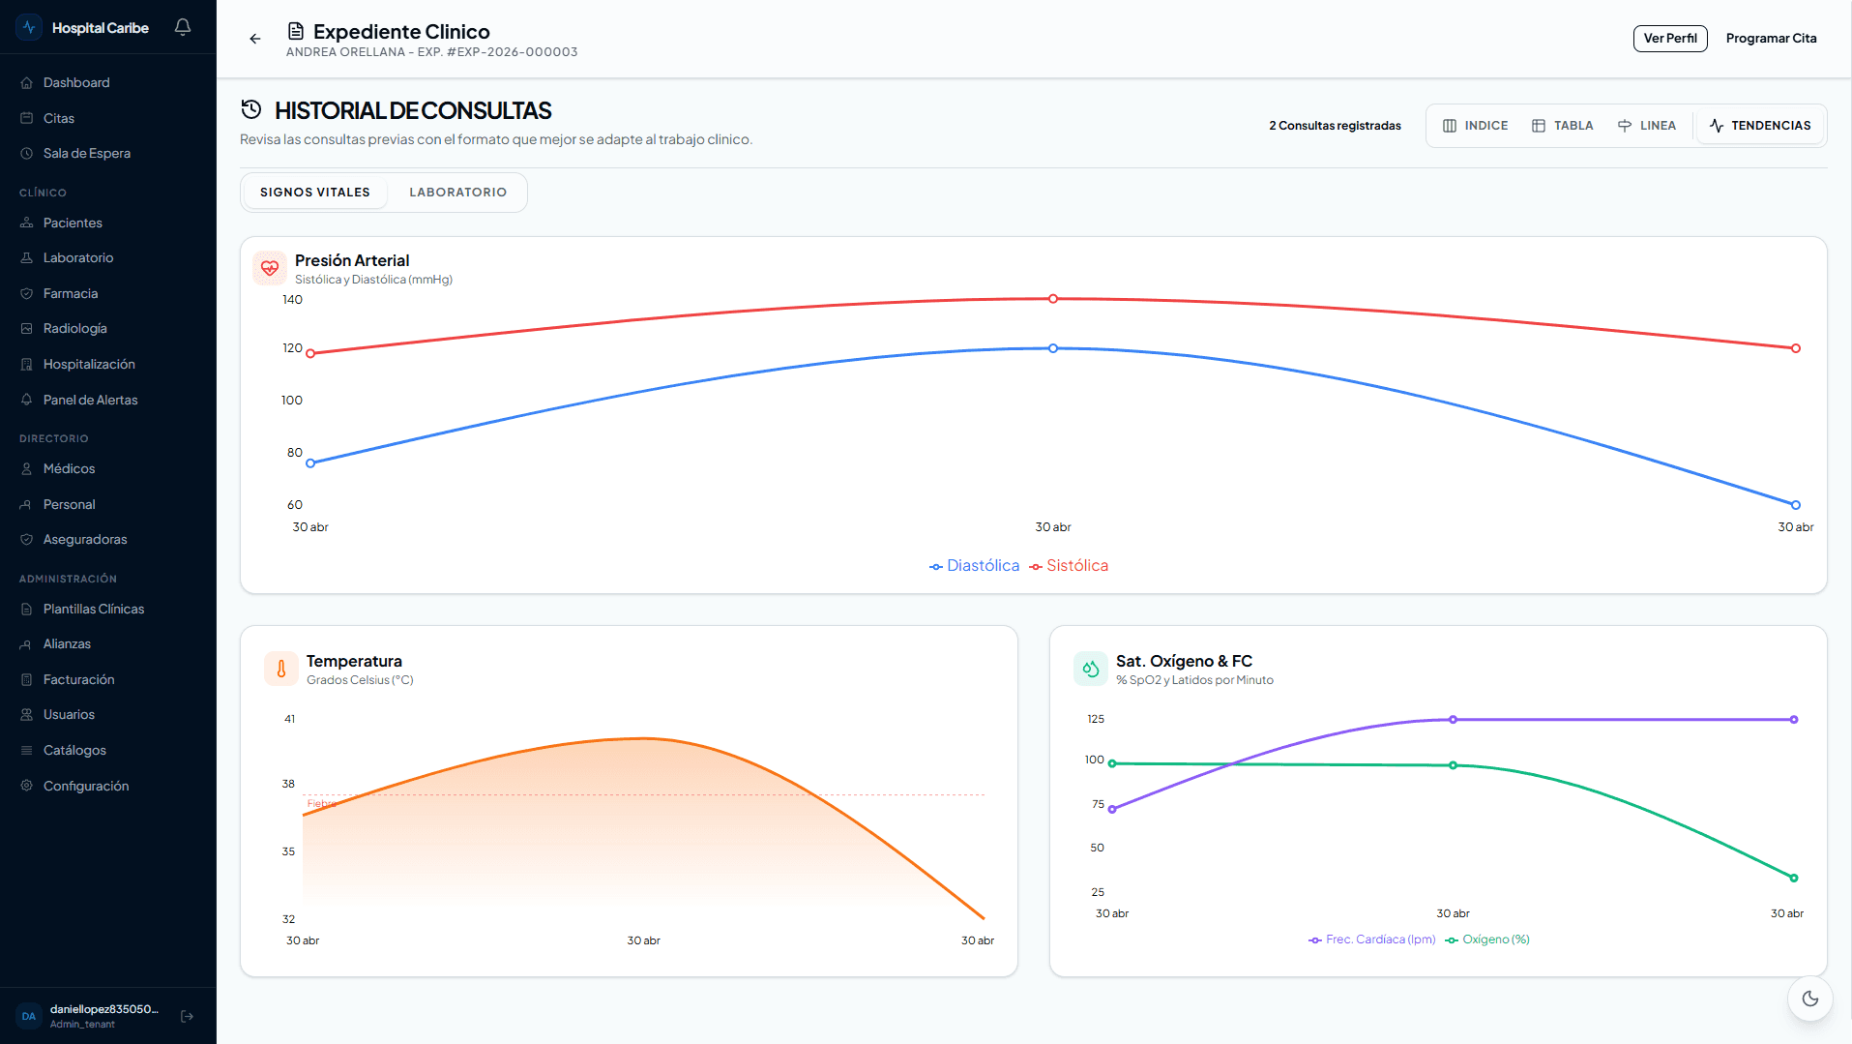The width and height of the screenshot is (1852, 1044).
Task: Click the Facturación sidebar icon
Action: pos(27,680)
